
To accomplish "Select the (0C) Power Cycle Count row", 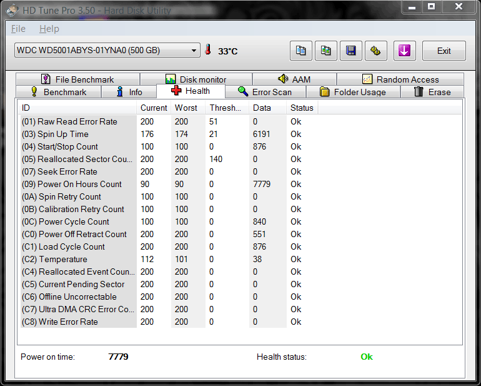I will click(169, 221).
